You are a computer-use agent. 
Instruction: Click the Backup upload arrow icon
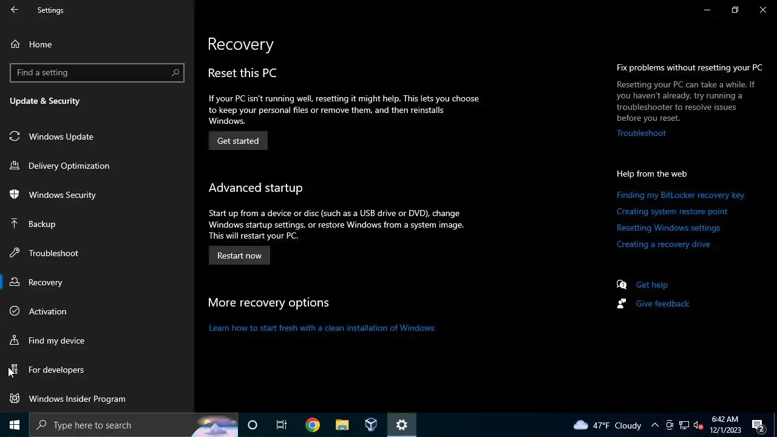(15, 224)
